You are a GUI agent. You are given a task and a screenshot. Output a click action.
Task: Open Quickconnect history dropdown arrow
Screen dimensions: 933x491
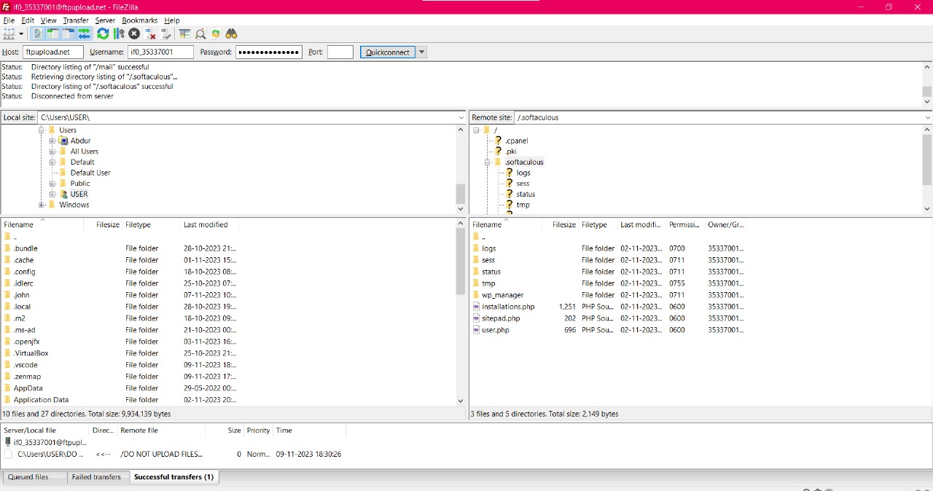(x=422, y=52)
